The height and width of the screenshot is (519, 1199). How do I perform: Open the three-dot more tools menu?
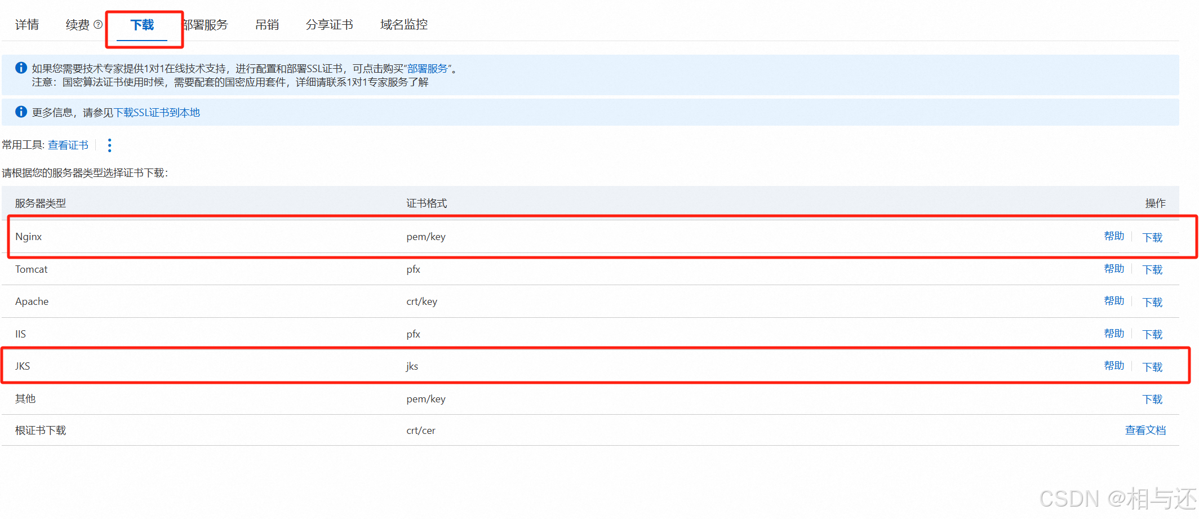(110, 145)
